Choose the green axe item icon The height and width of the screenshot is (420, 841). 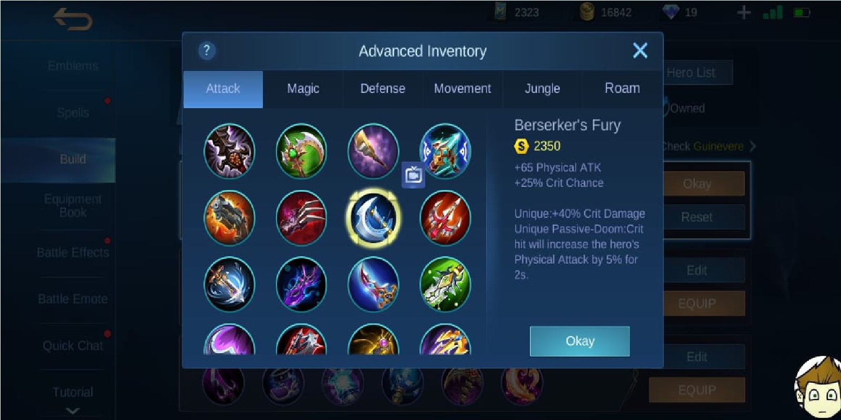click(x=301, y=151)
